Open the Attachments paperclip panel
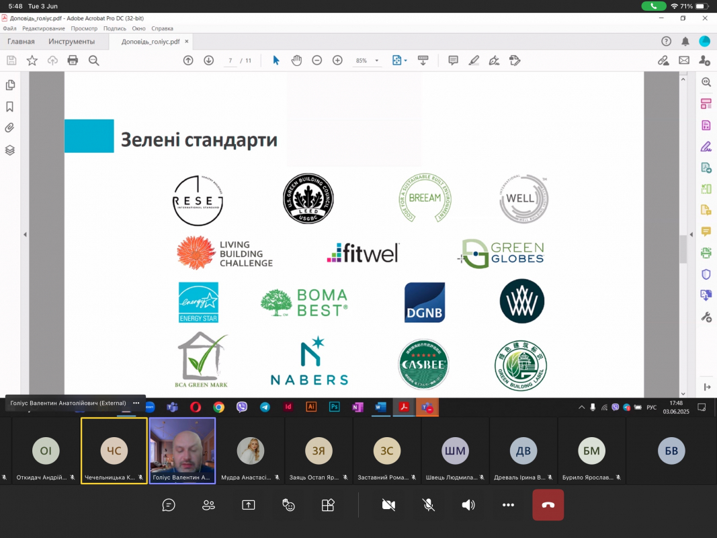Image resolution: width=717 pixels, height=538 pixels. coord(10,128)
